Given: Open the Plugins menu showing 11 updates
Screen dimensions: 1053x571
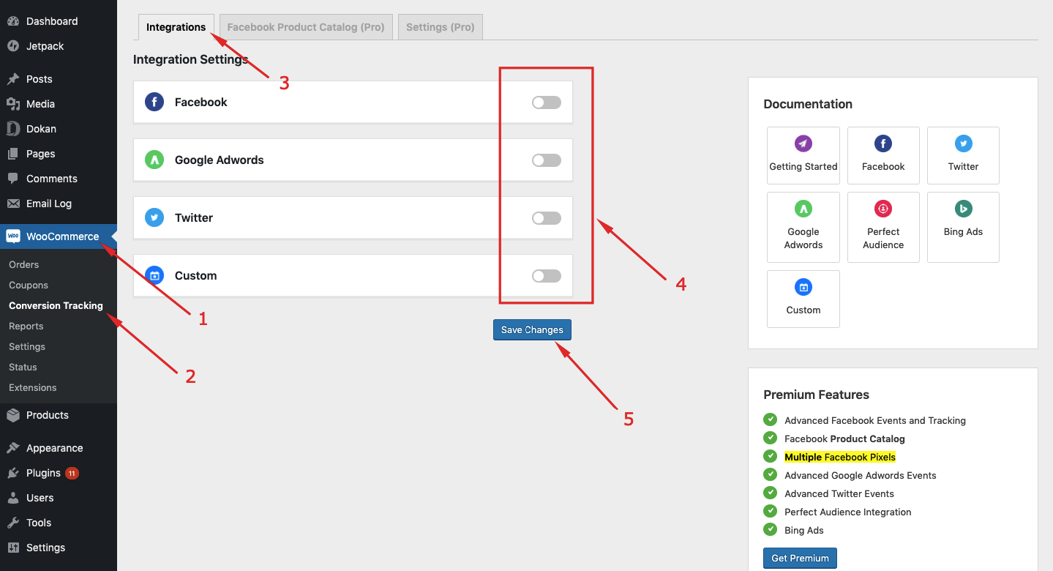Looking at the screenshot, I should point(40,472).
